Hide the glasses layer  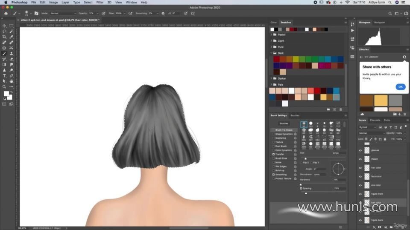[360, 150]
